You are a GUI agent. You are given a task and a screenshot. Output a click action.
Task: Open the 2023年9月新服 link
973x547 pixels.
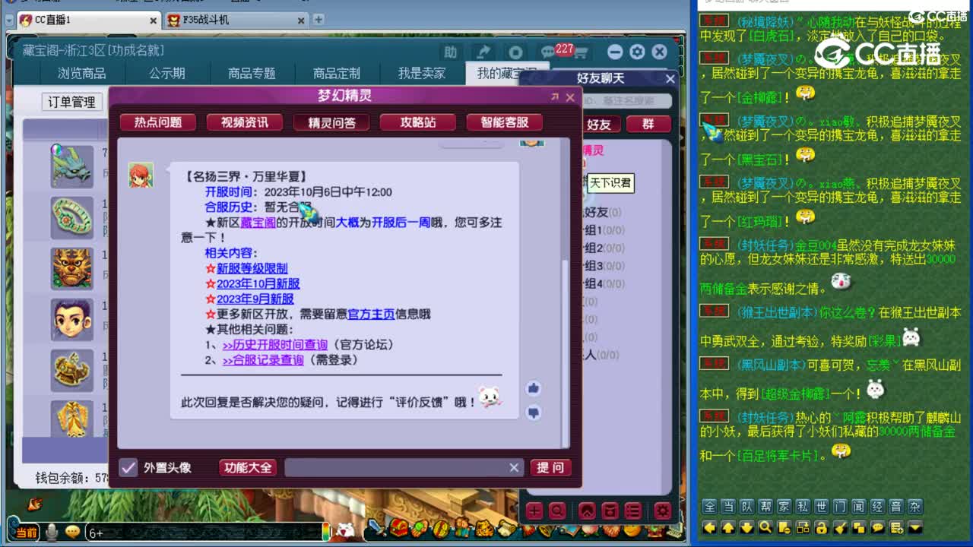pos(255,299)
